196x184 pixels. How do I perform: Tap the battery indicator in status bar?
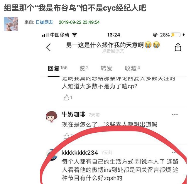click(x=176, y=35)
